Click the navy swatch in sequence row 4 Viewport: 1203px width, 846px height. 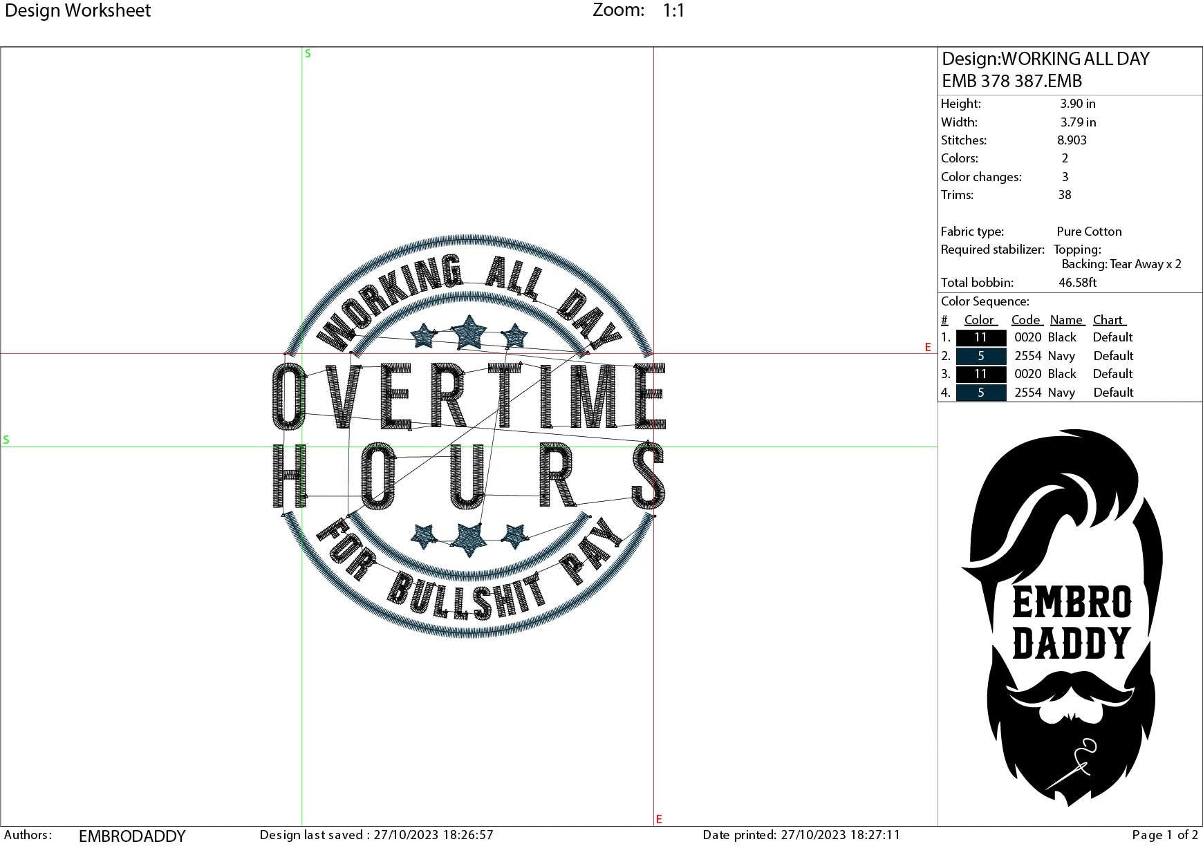point(980,393)
